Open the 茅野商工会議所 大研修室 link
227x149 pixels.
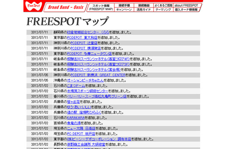point(86,145)
